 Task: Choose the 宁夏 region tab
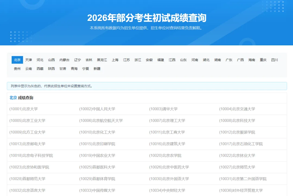85,69
